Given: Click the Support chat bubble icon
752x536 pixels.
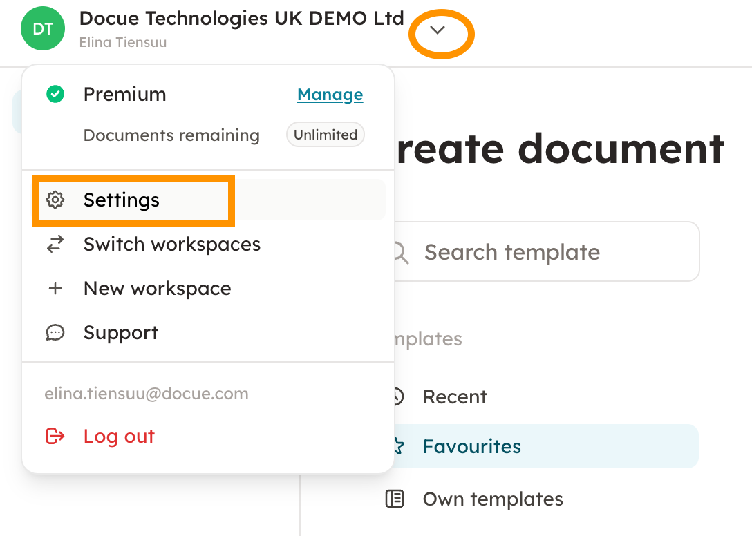Looking at the screenshot, I should pos(55,333).
